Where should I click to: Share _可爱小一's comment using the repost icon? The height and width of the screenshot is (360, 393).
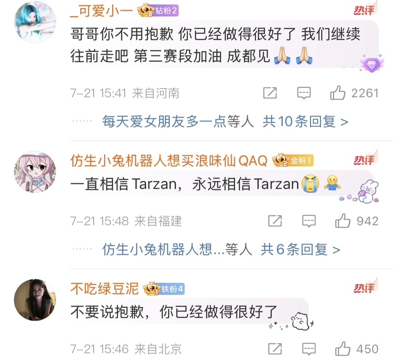click(x=270, y=93)
